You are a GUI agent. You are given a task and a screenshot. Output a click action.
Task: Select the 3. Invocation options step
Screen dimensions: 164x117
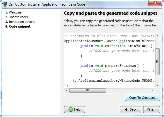(x=20, y=22)
